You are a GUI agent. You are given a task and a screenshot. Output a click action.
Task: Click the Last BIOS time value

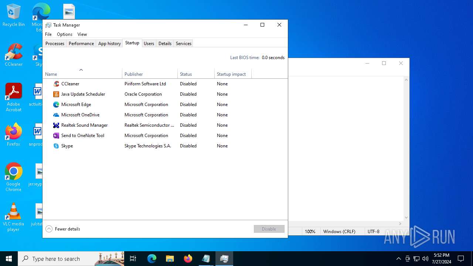273,58
